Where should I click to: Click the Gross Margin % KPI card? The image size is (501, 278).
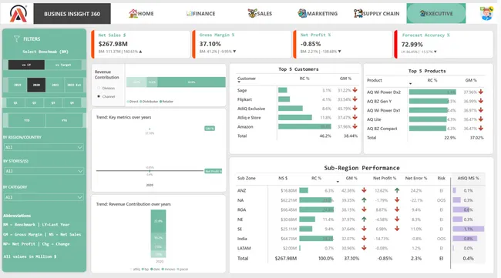click(x=241, y=44)
